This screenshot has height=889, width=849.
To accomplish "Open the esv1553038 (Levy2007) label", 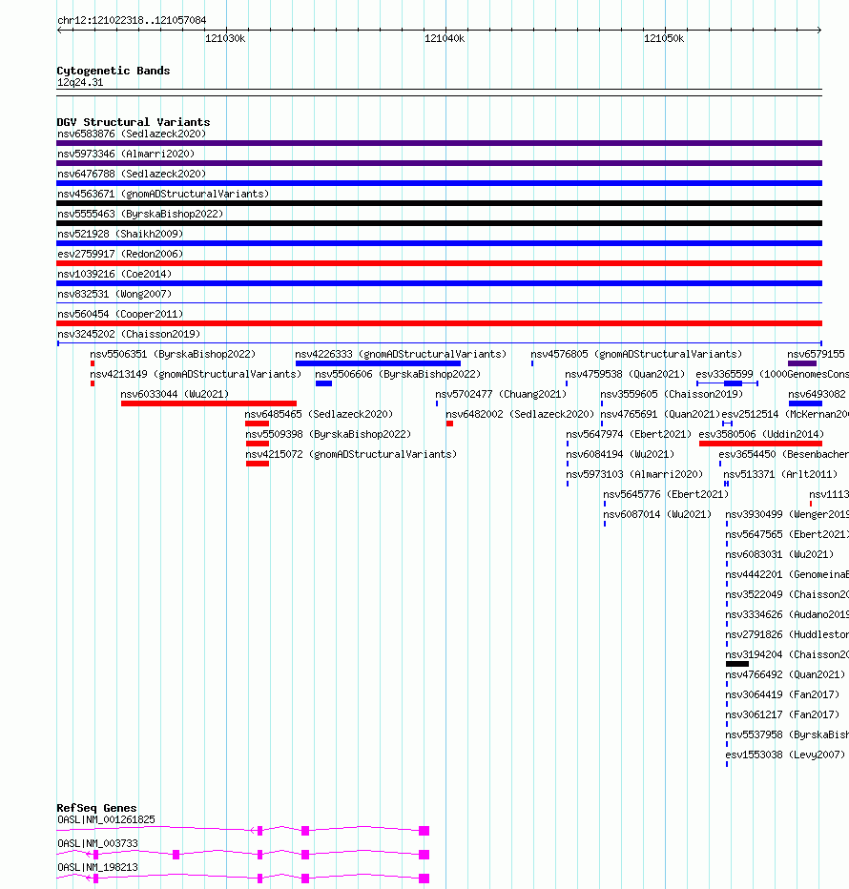I will [785, 755].
